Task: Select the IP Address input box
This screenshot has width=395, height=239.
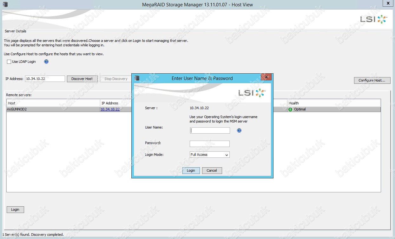Action: [x=45, y=79]
